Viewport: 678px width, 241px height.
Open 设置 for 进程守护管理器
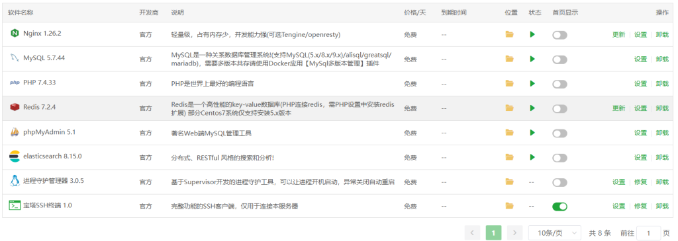[619, 182]
